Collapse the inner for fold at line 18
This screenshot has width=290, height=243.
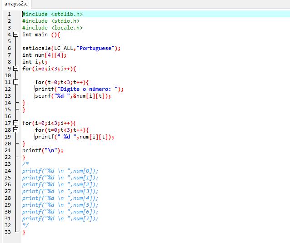click(16, 130)
